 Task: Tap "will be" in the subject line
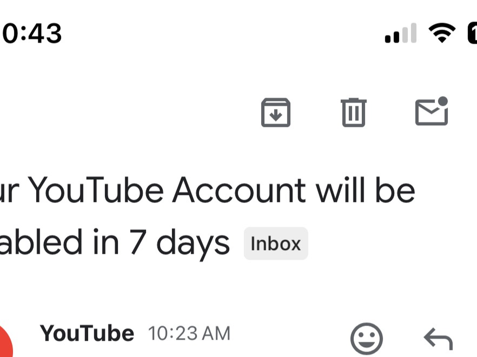tap(365, 191)
